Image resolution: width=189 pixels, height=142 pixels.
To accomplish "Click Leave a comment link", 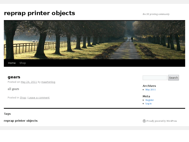I will click(x=39, y=97).
